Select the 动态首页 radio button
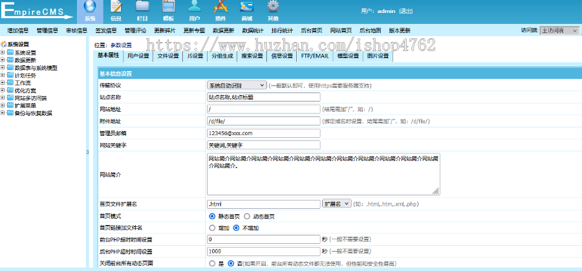Screen dimensions: 582x271 coord(247,216)
